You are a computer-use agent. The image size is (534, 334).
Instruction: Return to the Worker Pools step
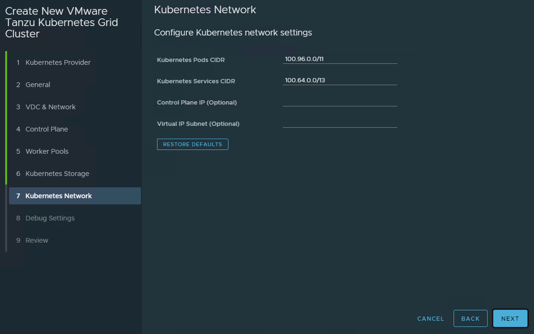coord(47,151)
